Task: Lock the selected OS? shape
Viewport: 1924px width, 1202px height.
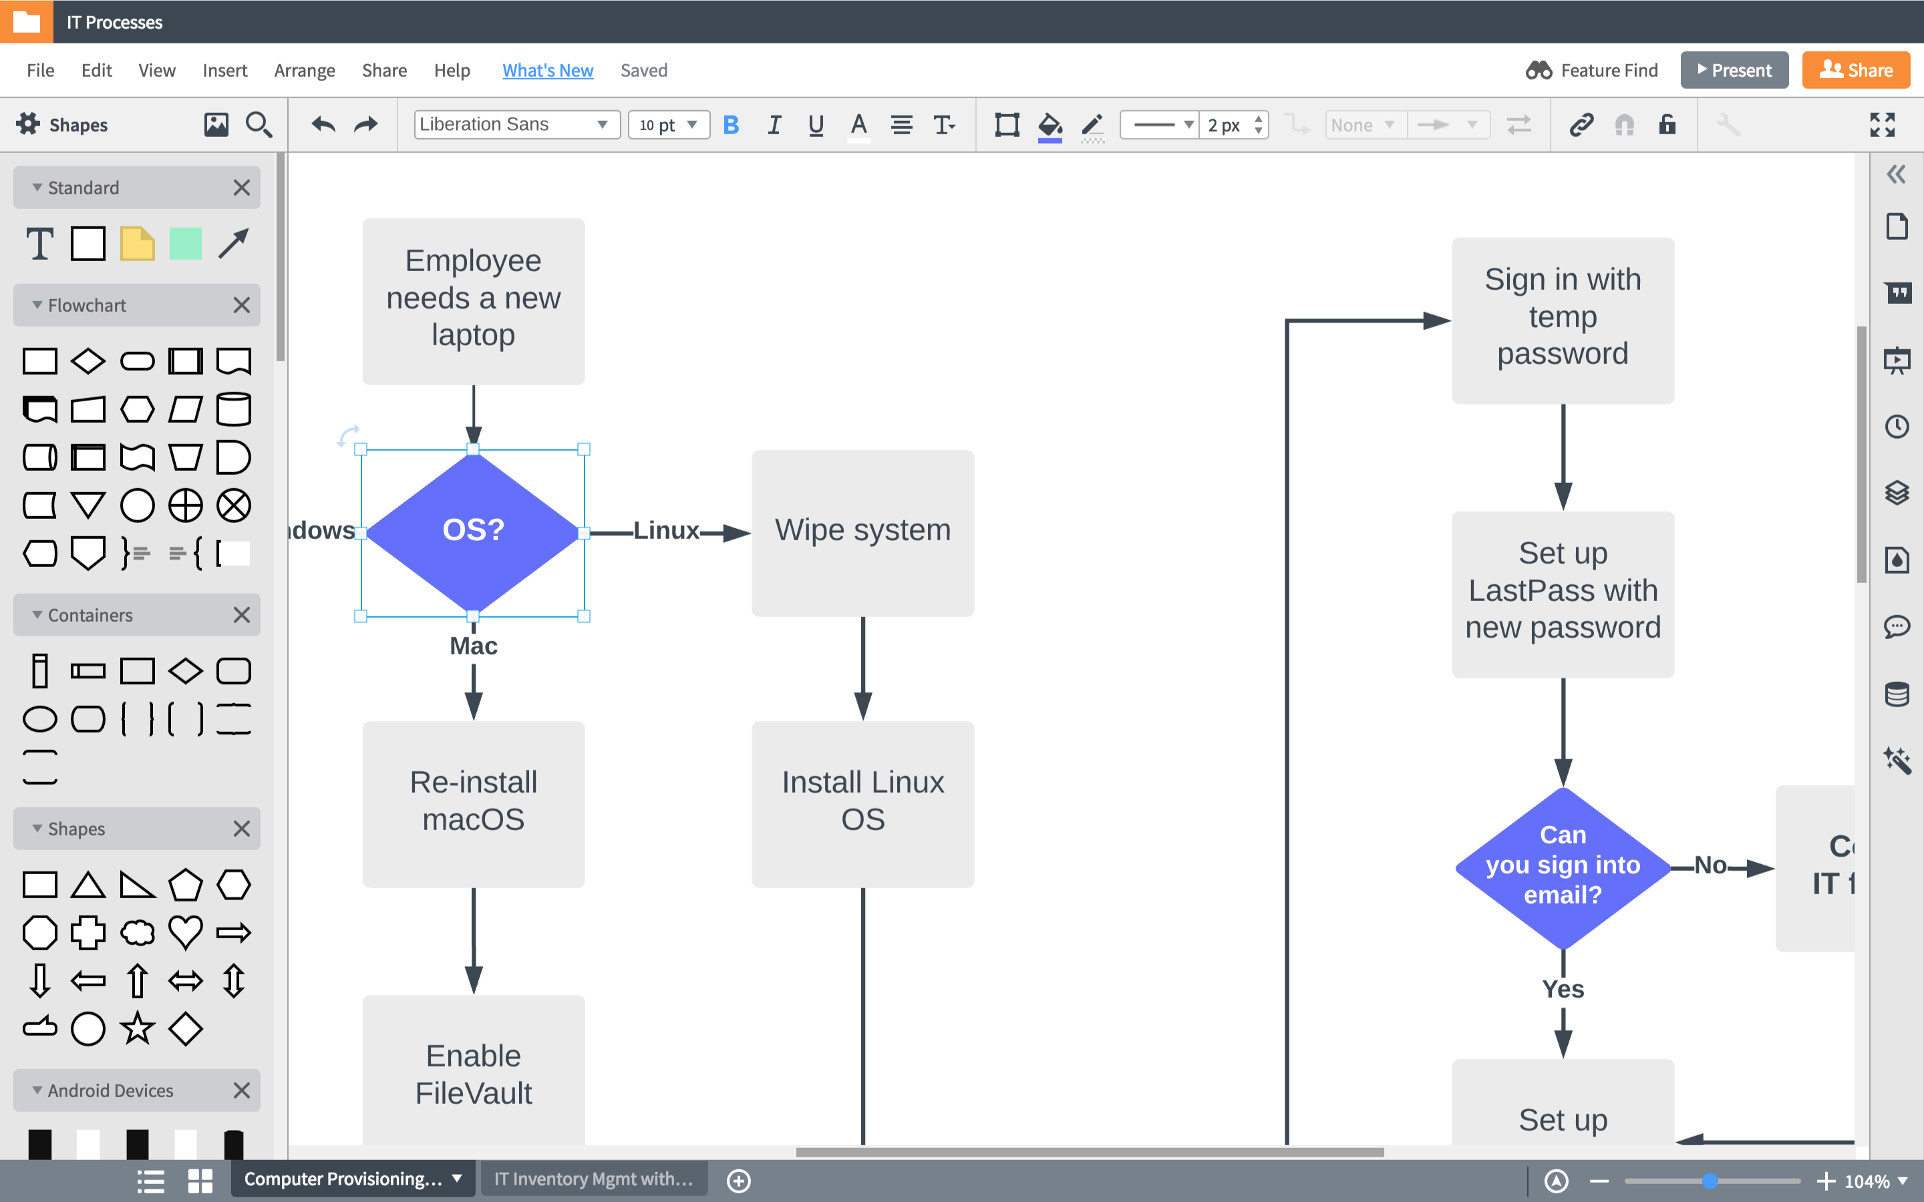Action: click(x=1667, y=125)
